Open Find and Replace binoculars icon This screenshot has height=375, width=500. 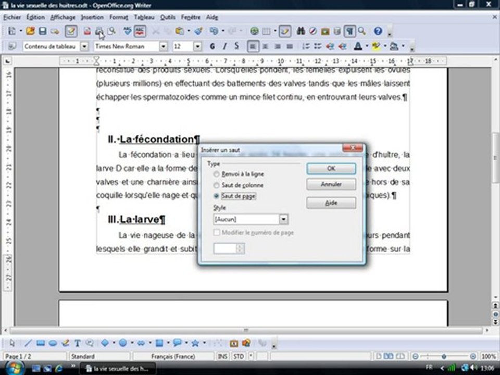tap(301, 31)
